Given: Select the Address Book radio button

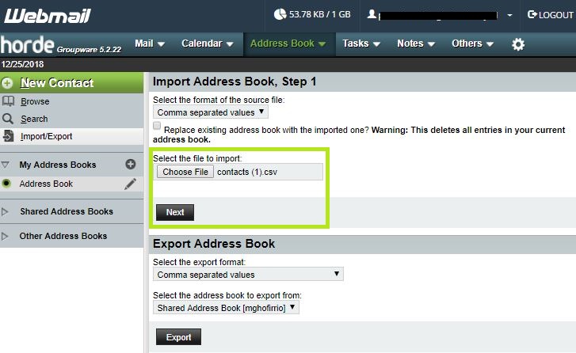Looking at the screenshot, I should [7, 184].
